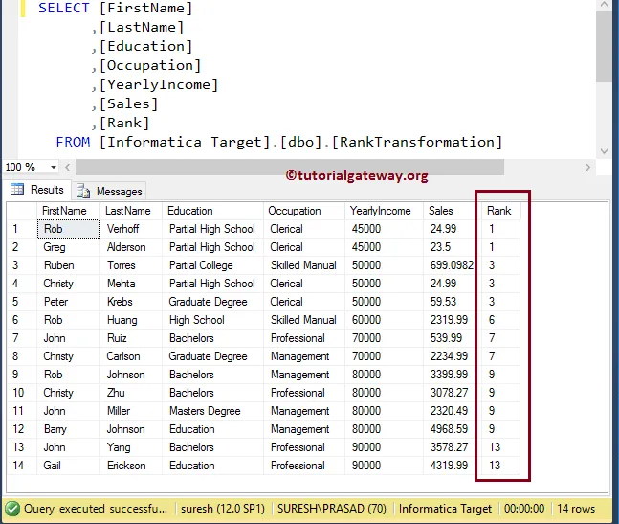Click the FROM keyword in query editor

click(x=73, y=142)
